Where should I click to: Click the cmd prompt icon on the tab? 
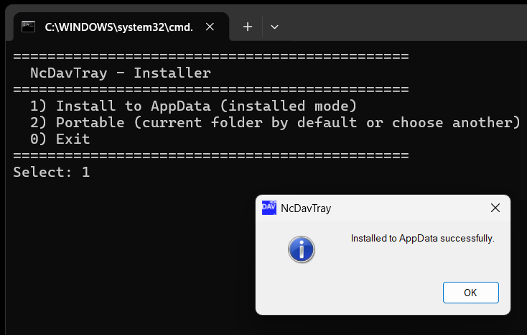[x=28, y=27]
